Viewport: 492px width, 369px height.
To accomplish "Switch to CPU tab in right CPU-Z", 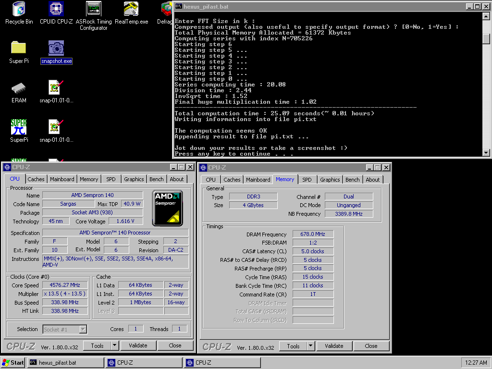I will (x=210, y=180).
